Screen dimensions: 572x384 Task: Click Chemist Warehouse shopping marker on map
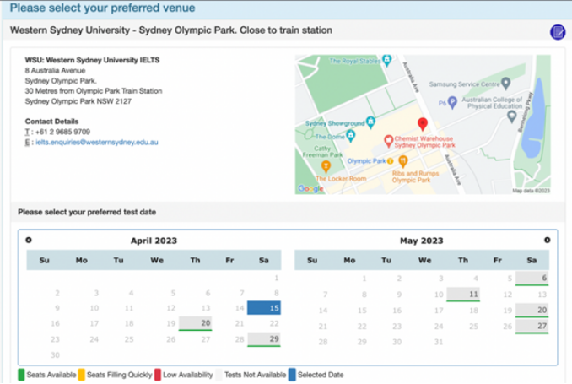(389, 141)
